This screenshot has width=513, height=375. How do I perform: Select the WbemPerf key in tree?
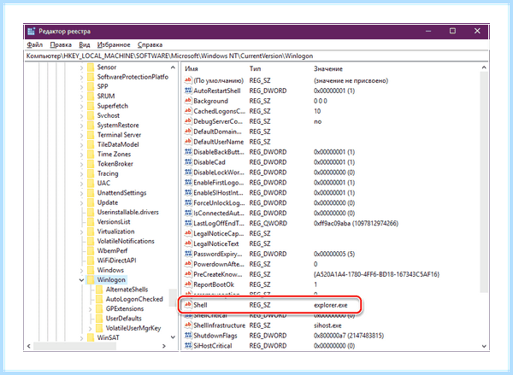112,251
